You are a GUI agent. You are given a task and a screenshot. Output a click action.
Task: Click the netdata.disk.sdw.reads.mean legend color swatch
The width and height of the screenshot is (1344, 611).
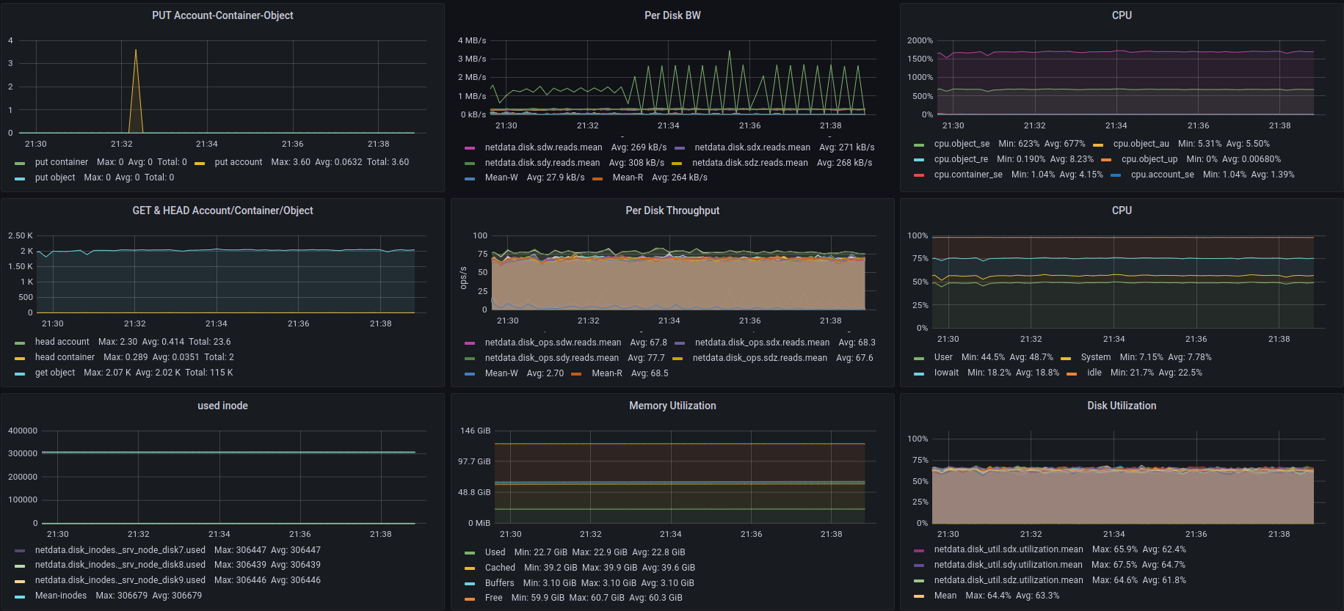(470, 148)
